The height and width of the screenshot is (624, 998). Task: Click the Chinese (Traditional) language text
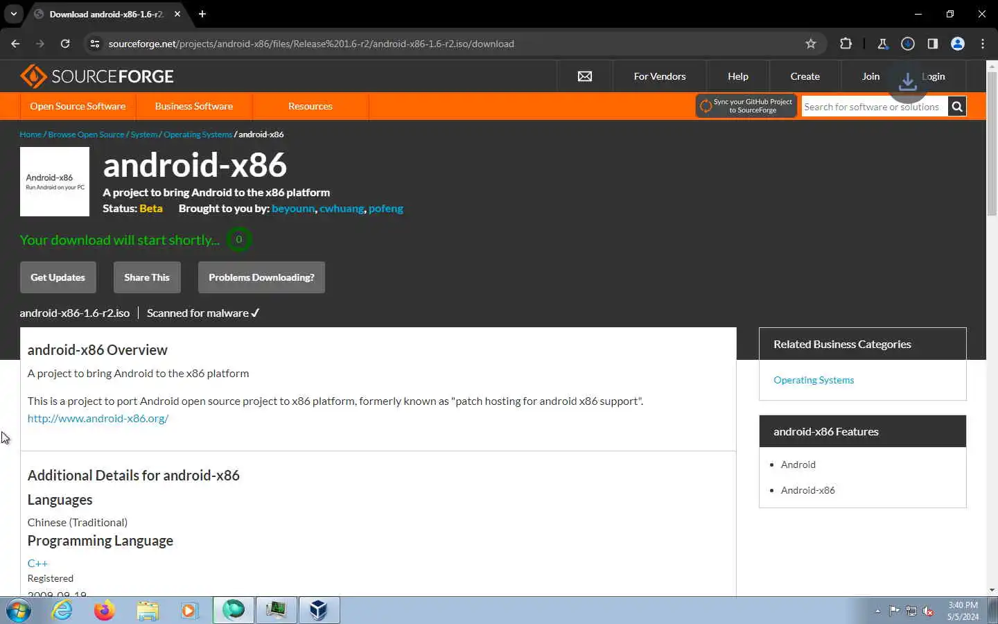(78, 522)
